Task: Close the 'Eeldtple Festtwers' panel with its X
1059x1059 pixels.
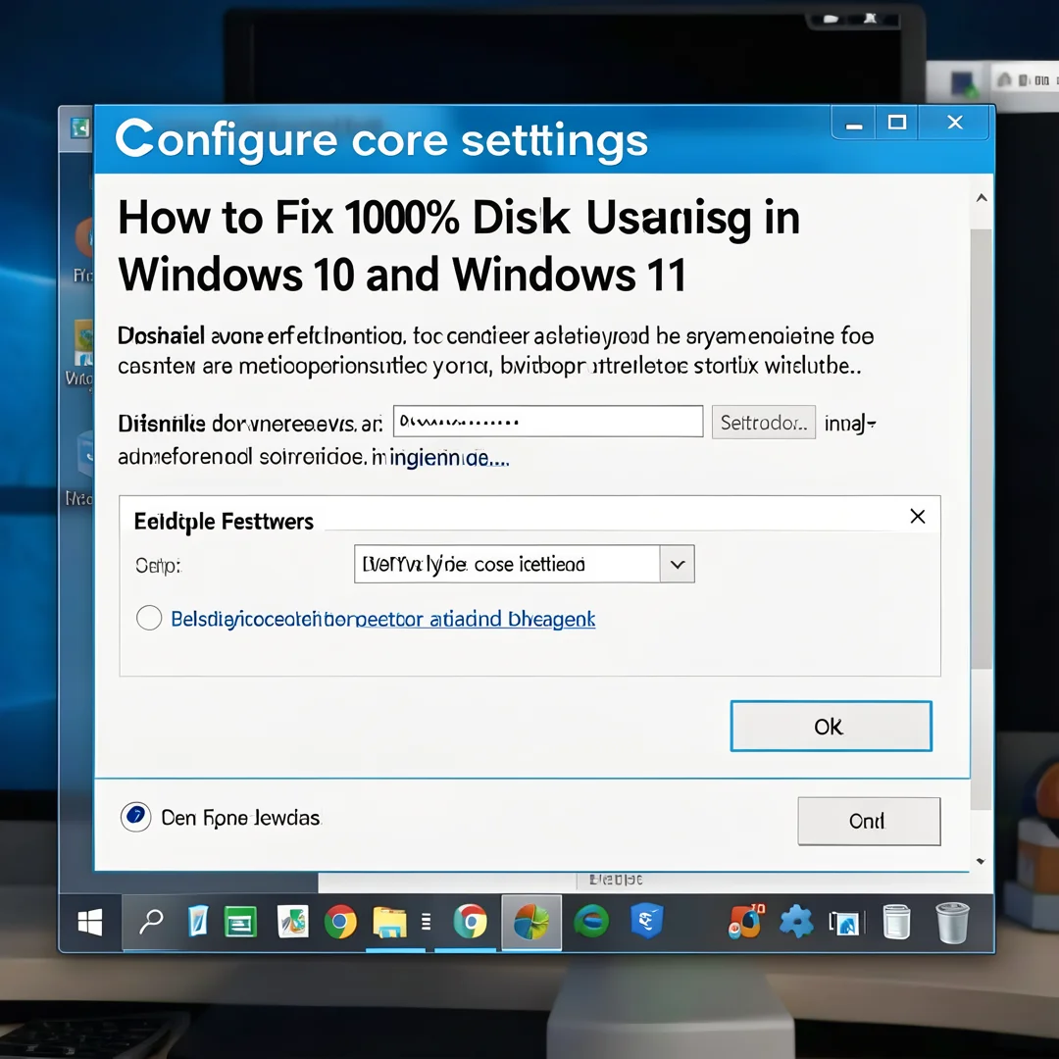Action: pyautogui.click(x=917, y=517)
